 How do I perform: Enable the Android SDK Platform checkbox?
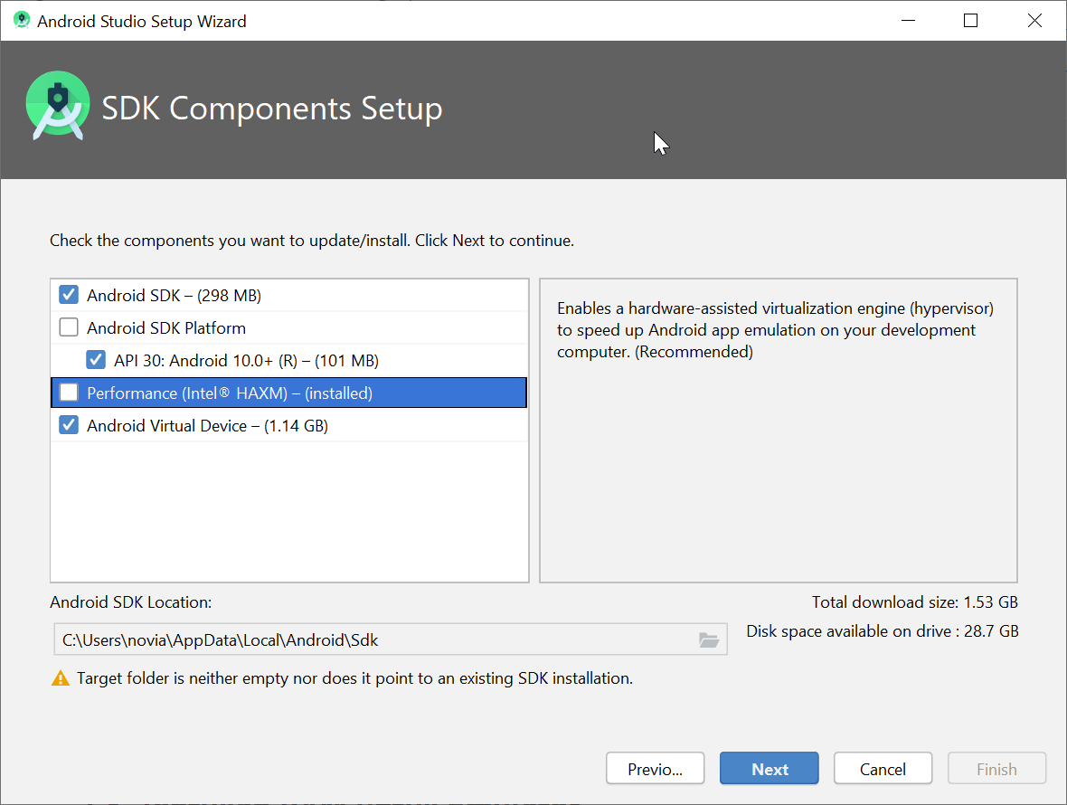69,327
